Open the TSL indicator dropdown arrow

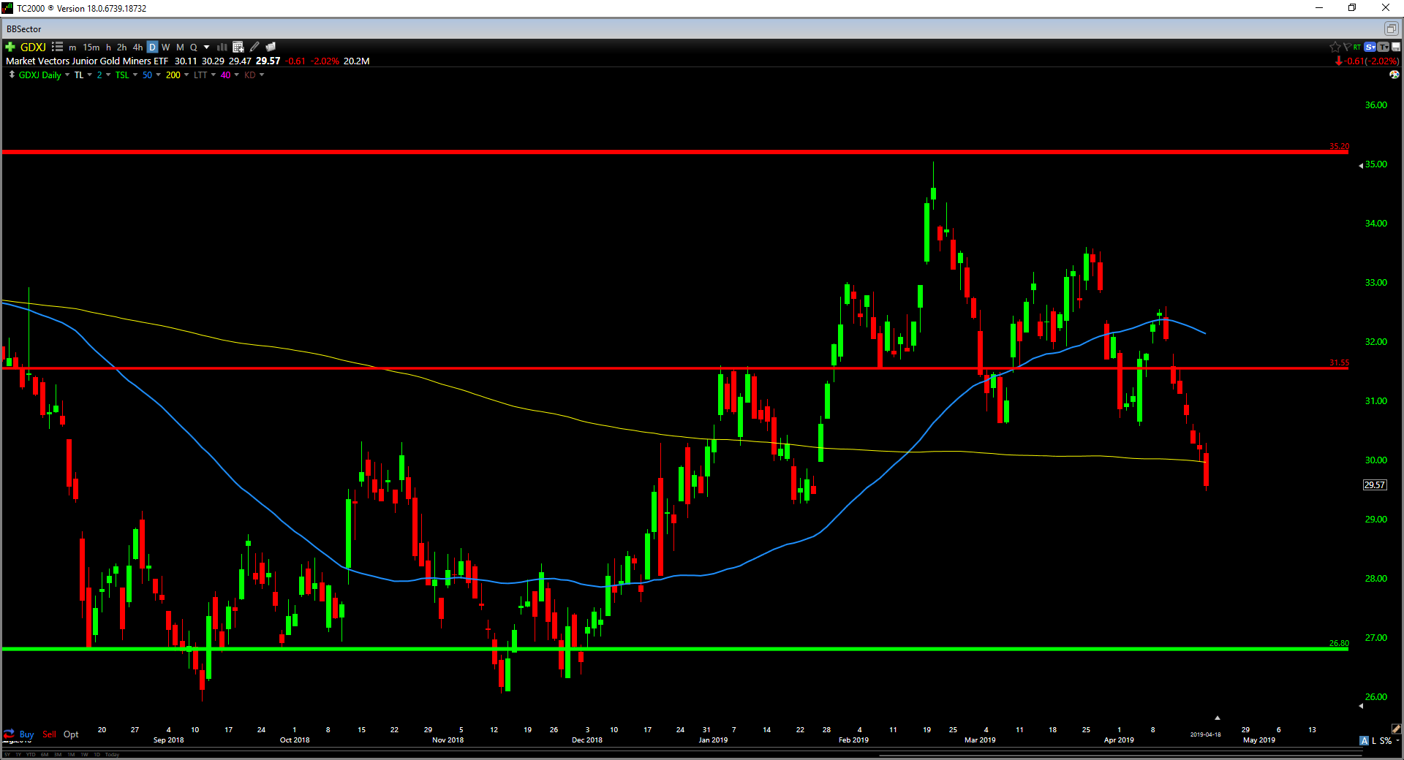[x=135, y=75]
